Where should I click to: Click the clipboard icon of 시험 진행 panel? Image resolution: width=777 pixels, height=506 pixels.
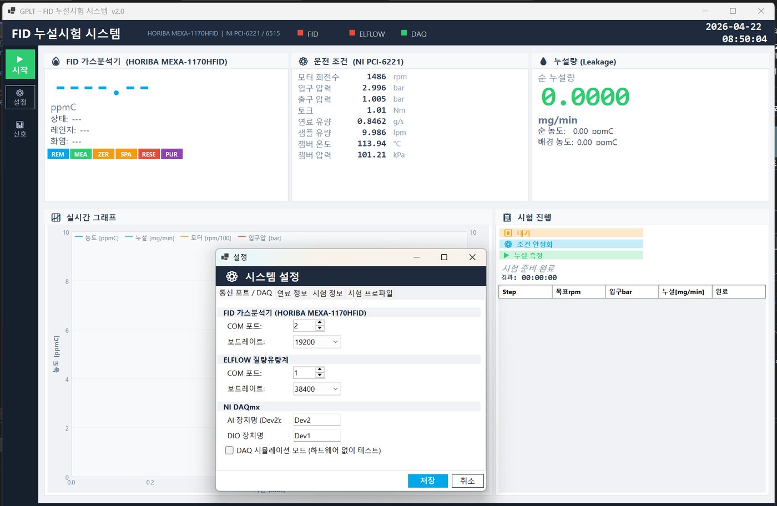507,217
